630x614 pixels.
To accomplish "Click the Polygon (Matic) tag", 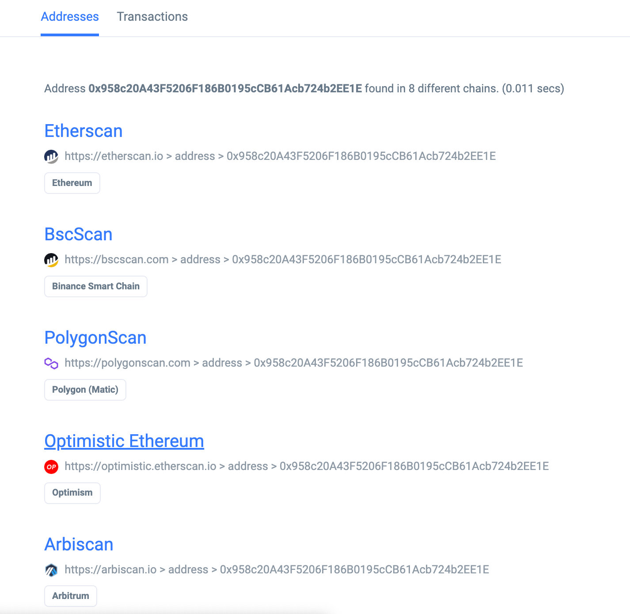I will coord(85,390).
